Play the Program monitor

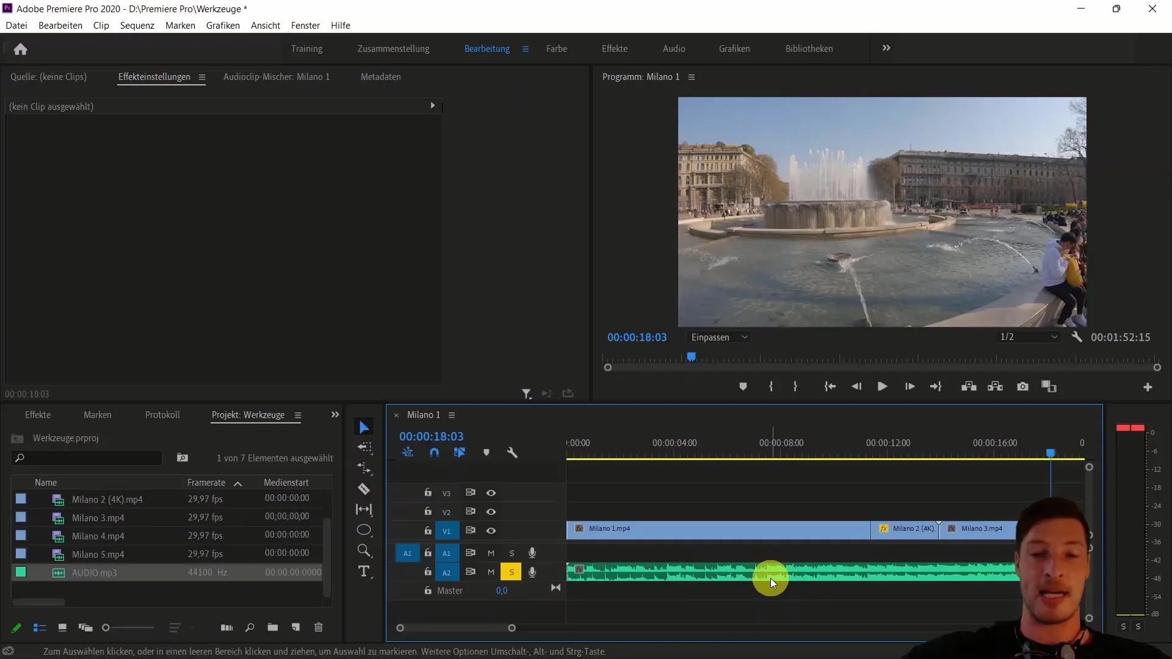coord(882,386)
